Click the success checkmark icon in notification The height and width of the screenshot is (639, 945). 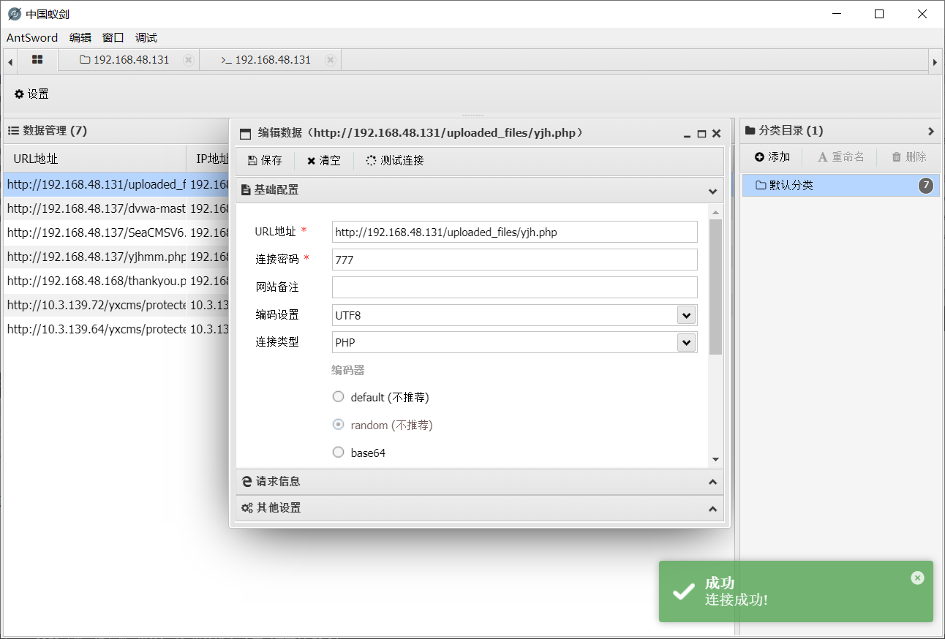tap(684, 591)
